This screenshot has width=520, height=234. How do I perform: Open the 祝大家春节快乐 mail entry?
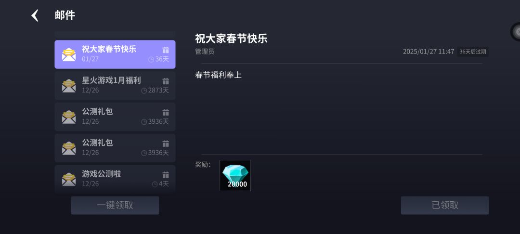pyautogui.click(x=115, y=54)
